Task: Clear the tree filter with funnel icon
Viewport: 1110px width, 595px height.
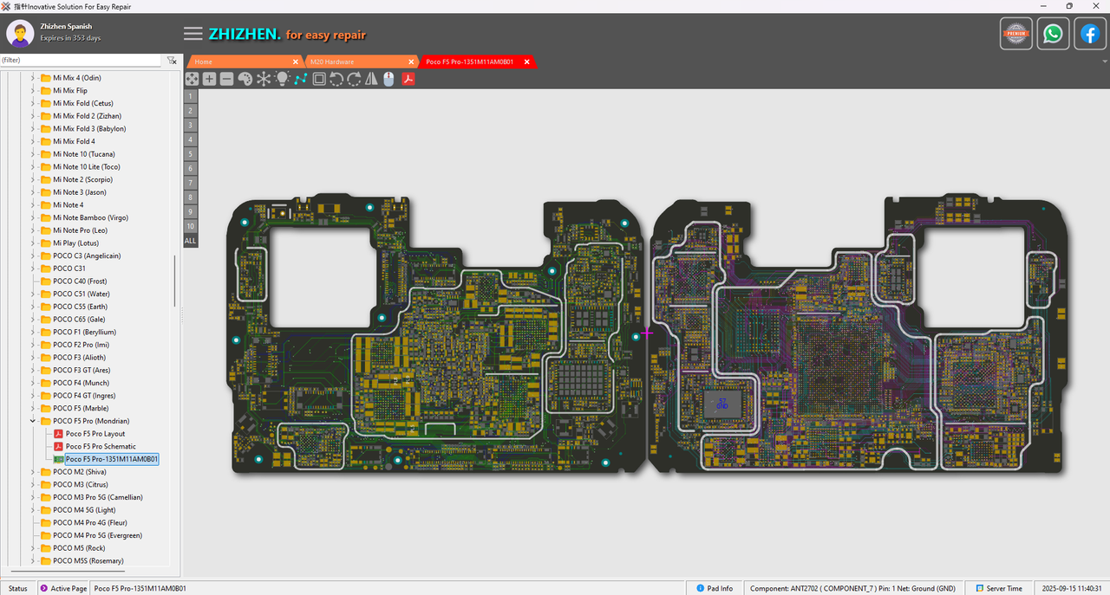Action: pyautogui.click(x=172, y=61)
